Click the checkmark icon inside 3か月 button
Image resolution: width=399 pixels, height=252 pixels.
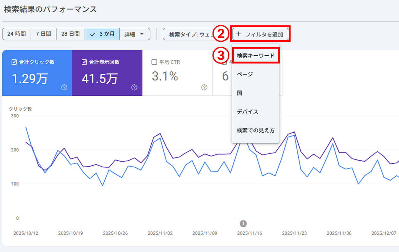(x=93, y=34)
